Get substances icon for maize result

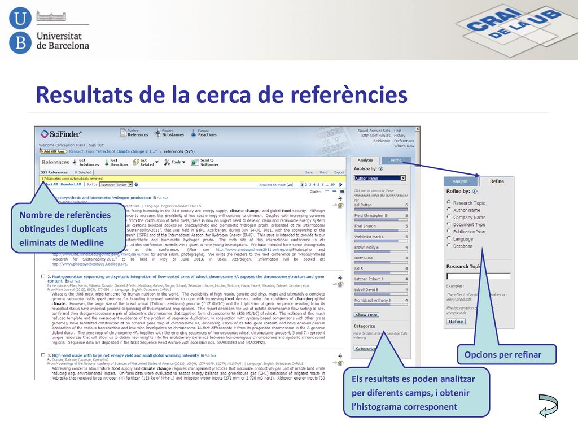click(340, 356)
